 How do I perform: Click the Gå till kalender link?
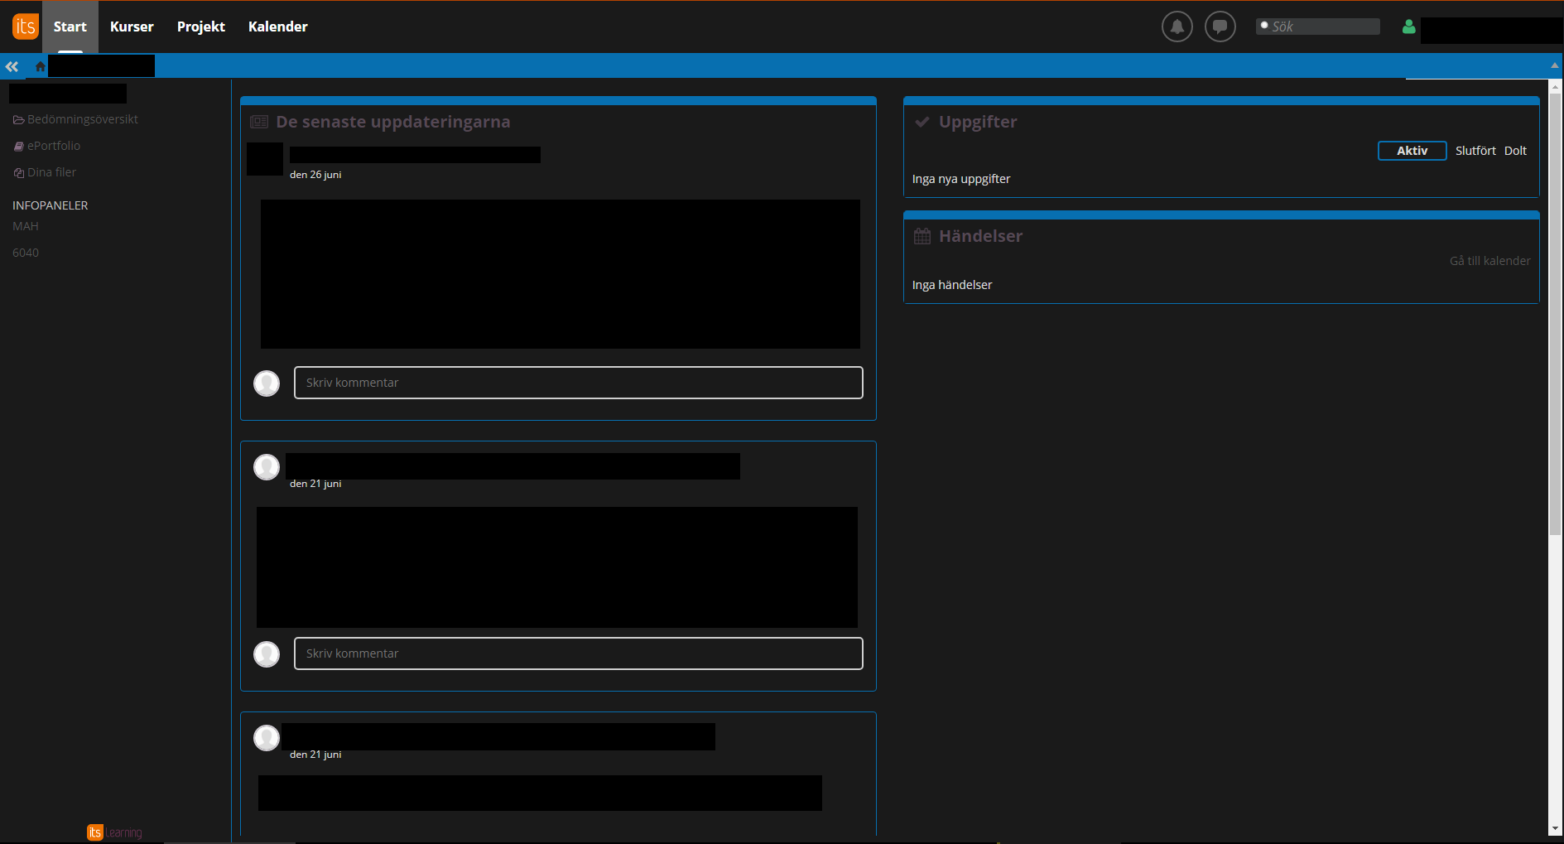point(1489,261)
